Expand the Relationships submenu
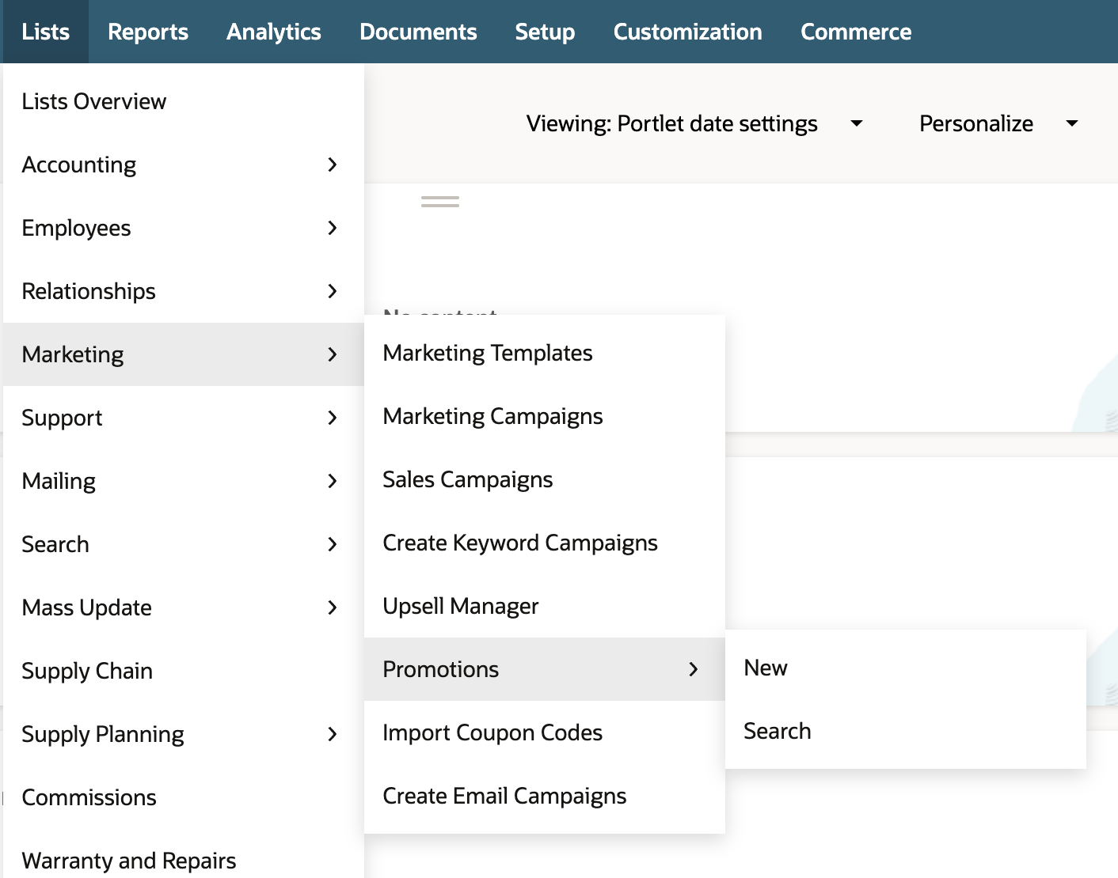 [184, 291]
